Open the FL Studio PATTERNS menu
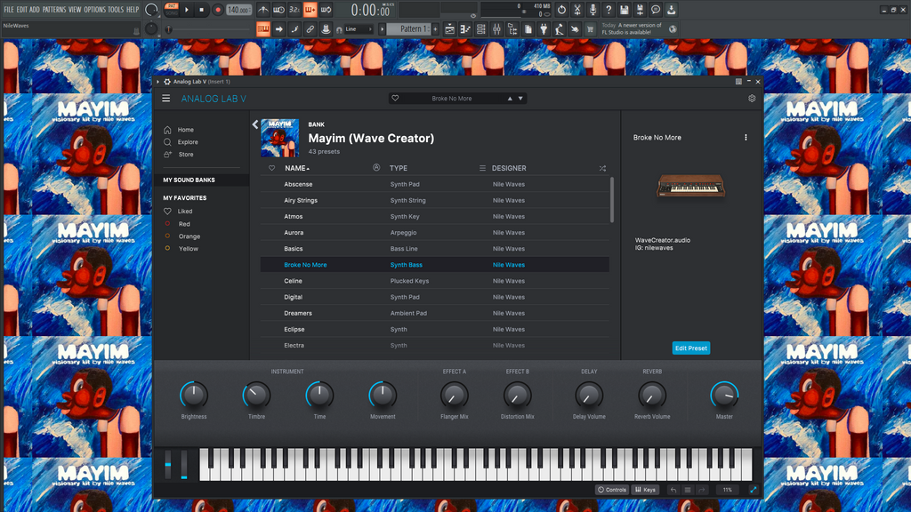 53,9
